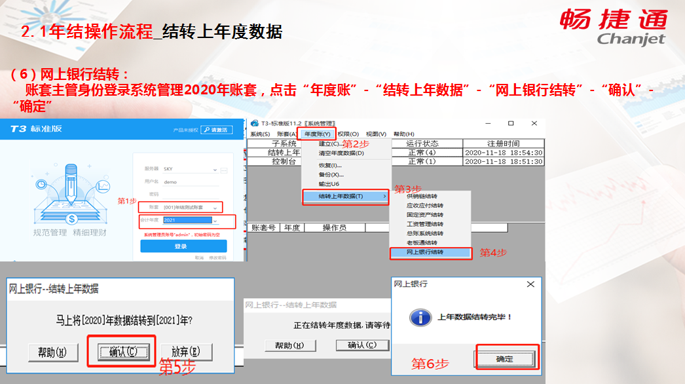The image size is (685, 384).
Task: Choose 输出U6 menu entry
Action: [329, 183]
